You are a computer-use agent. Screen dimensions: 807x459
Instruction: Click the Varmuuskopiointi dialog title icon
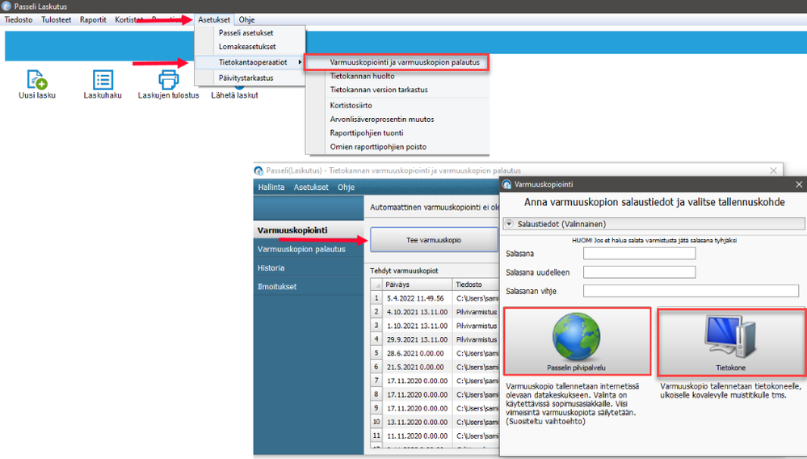[507, 184]
